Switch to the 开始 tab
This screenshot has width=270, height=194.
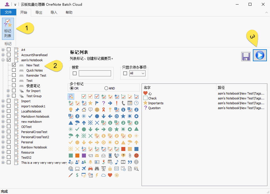(24, 12)
